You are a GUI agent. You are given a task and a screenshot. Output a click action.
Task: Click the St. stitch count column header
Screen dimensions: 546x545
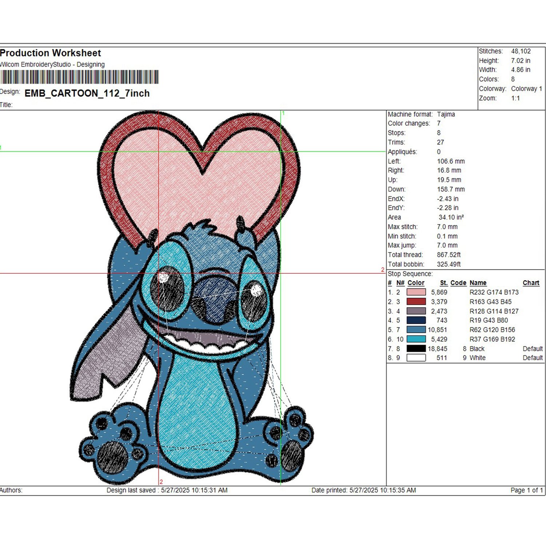click(444, 283)
